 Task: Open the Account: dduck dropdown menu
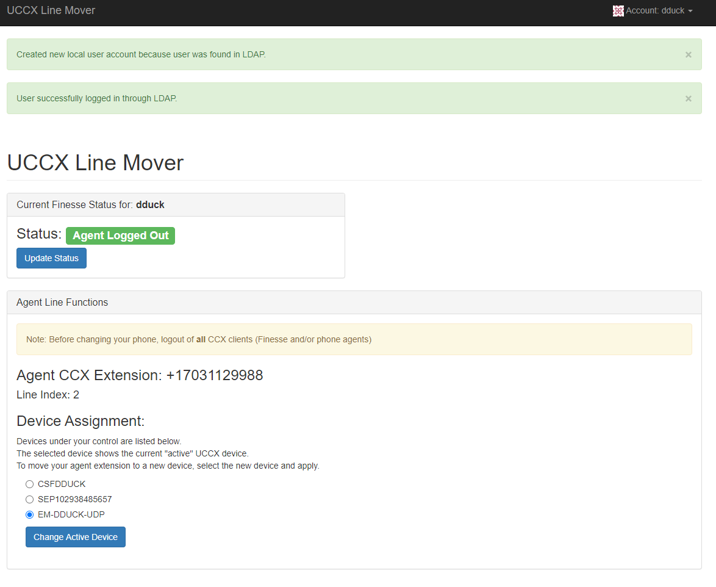pyautogui.click(x=653, y=11)
